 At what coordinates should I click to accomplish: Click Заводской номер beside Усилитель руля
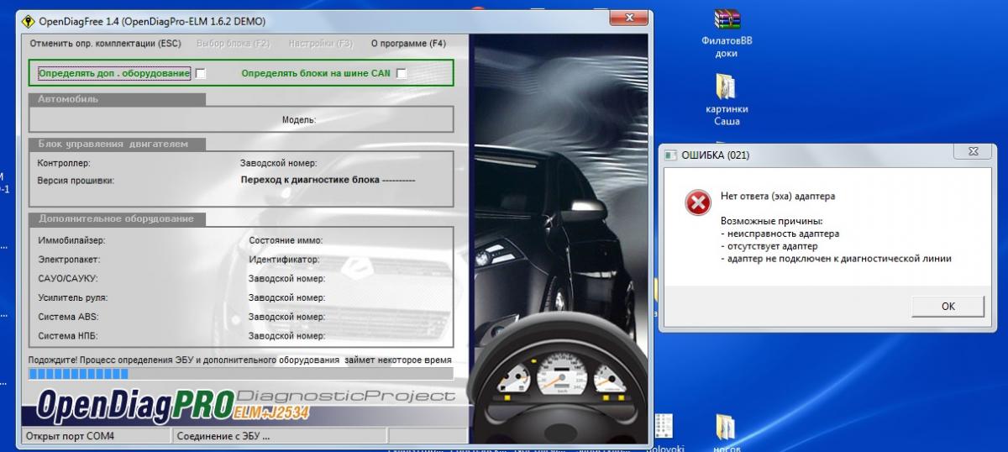pyautogui.click(x=286, y=297)
